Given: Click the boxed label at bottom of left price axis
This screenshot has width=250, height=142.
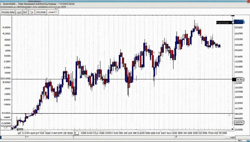Looking at the screenshot, I should [x=6, y=123].
